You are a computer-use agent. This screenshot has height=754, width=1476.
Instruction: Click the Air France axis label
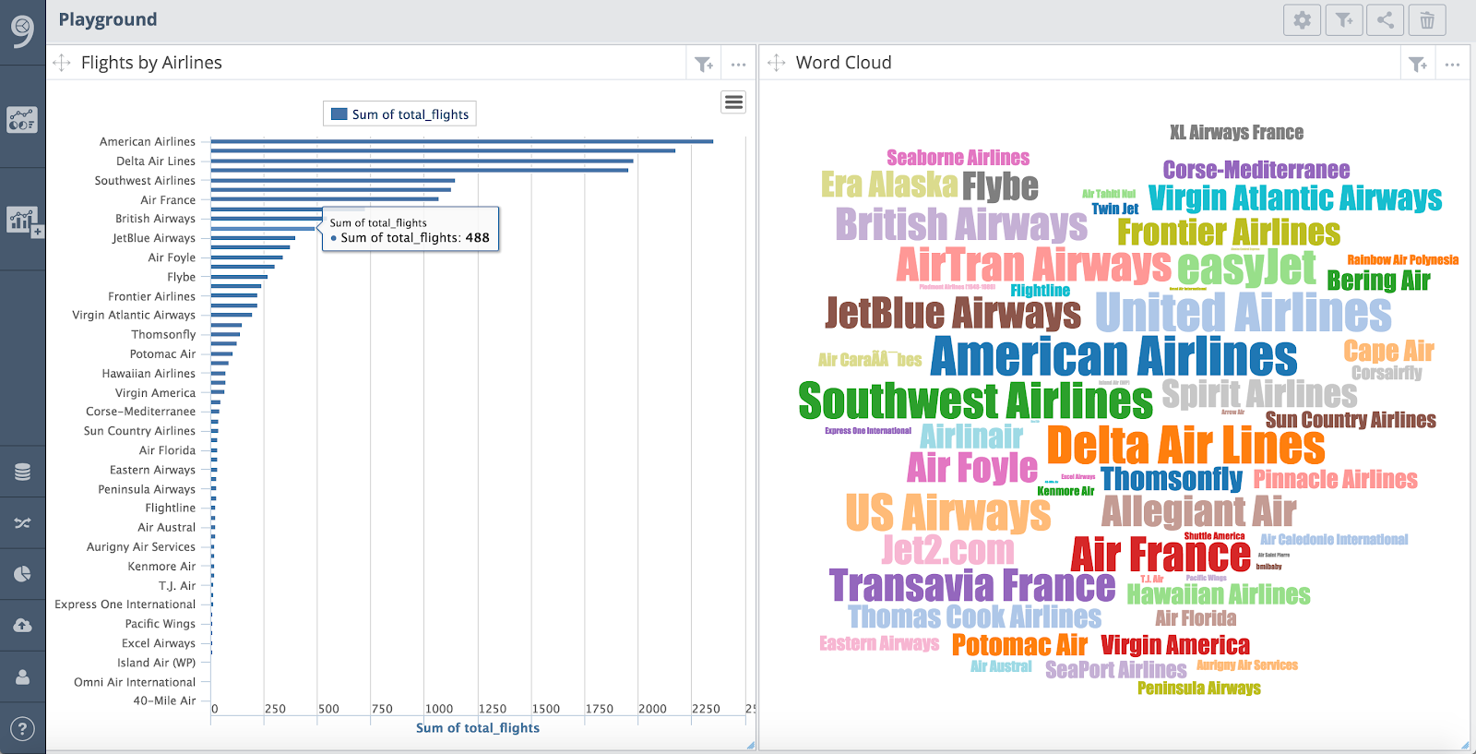pyautogui.click(x=168, y=199)
